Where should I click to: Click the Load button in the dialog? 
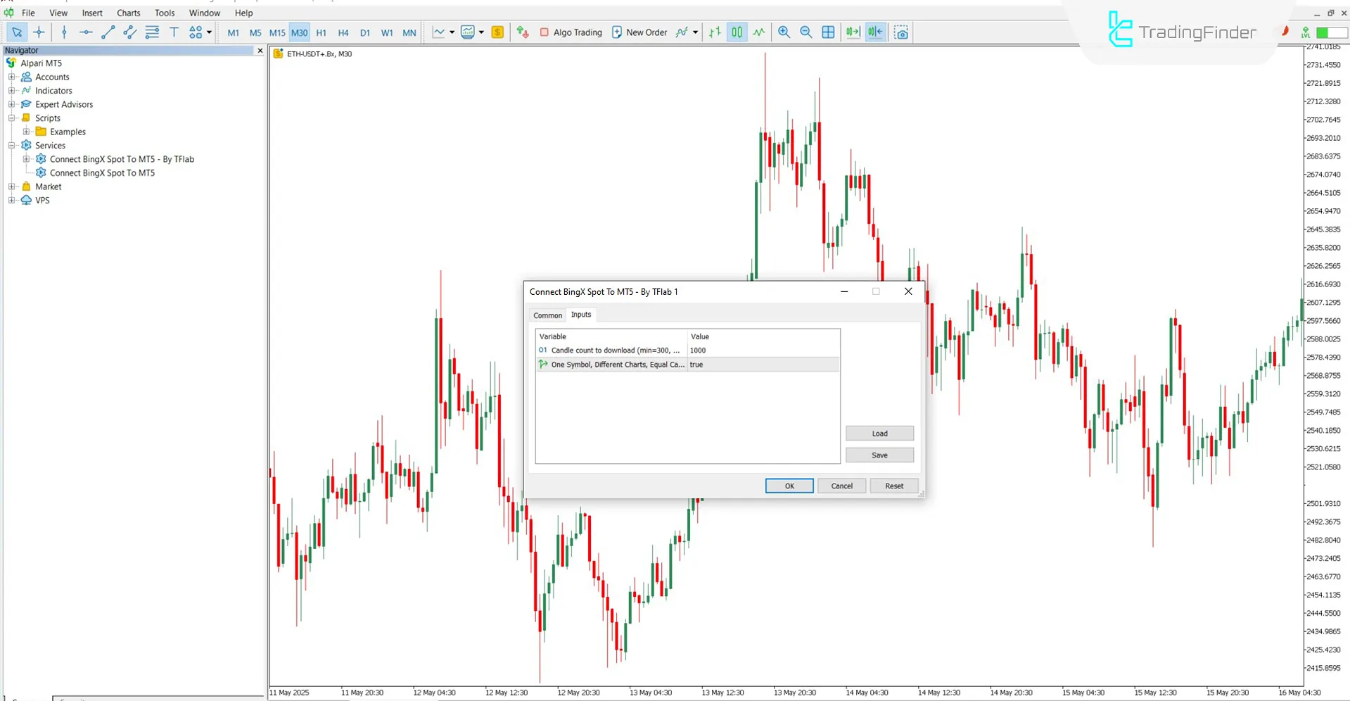point(879,433)
